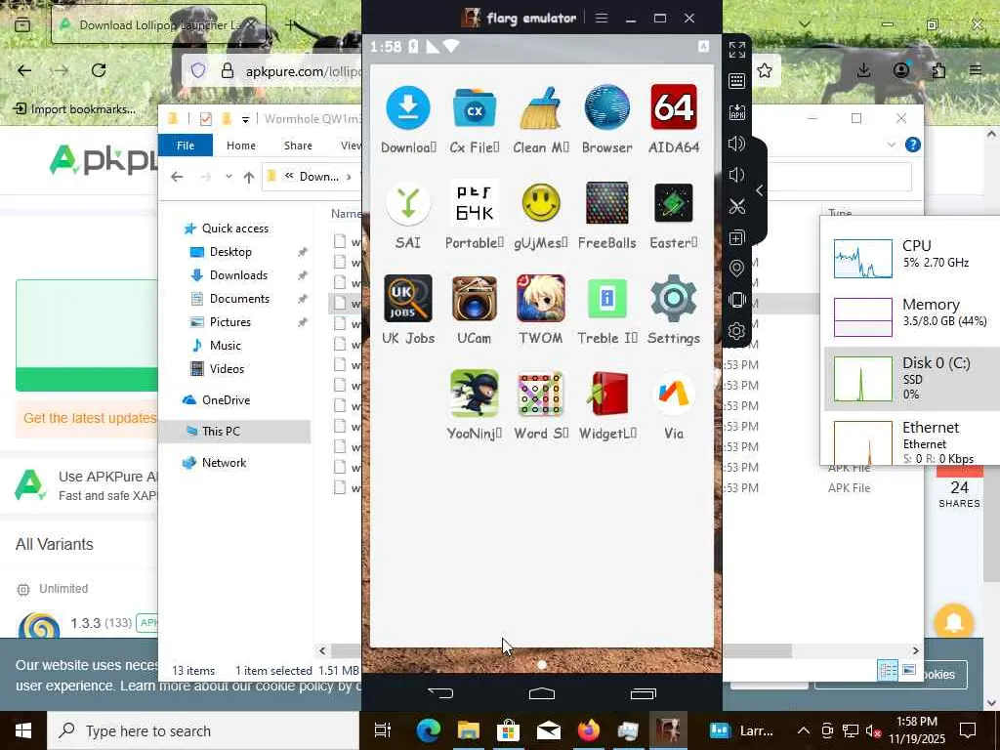The height and width of the screenshot is (750, 1000).
Task: Open the File tab in File Explorer
Action: point(186,146)
